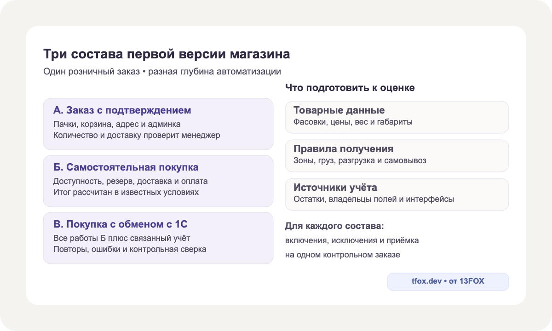Click line 'Доступность, резерв, доставка и оплата'
552x331 pixels.
click(131, 181)
